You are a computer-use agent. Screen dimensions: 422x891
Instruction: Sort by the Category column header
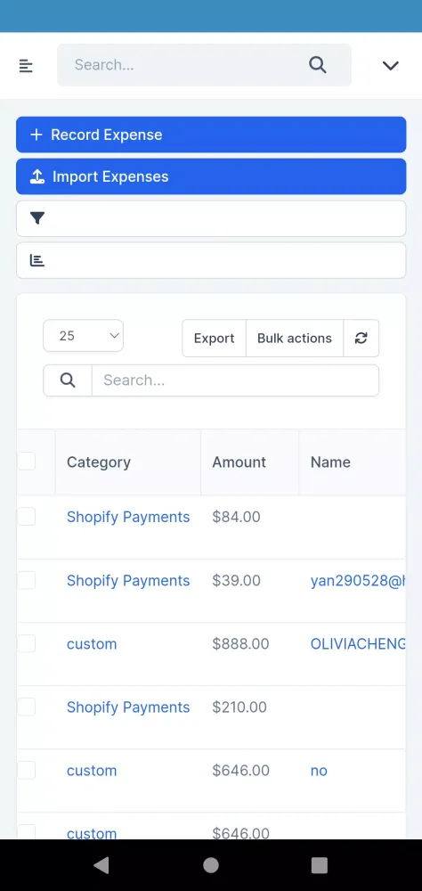[x=99, y=462]
